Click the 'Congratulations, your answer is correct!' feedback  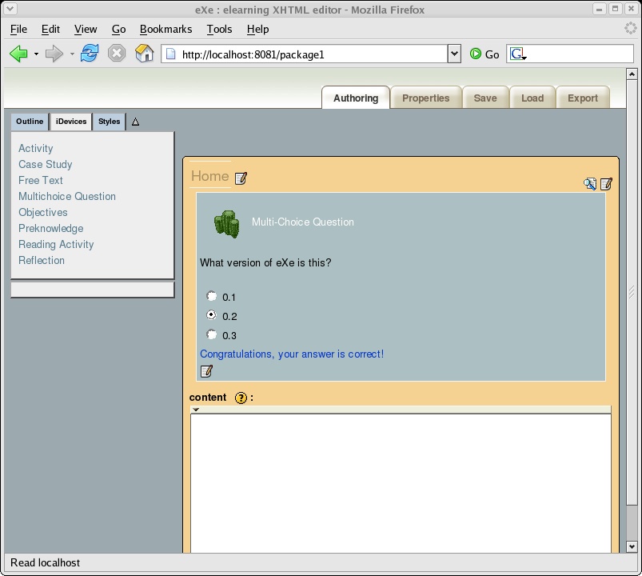pos(292,354)
